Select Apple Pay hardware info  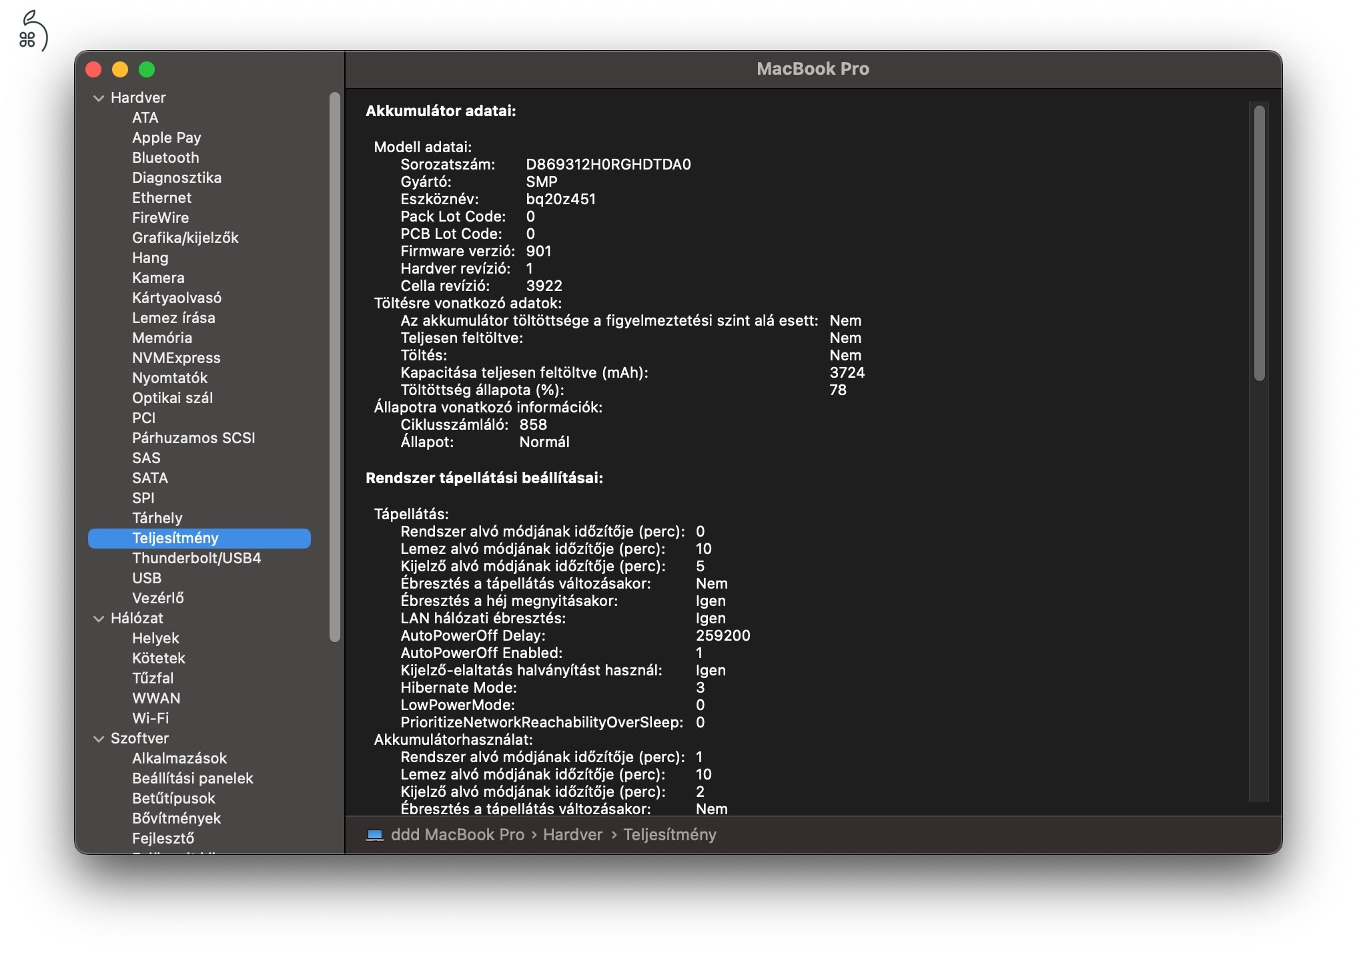tap(167, 137)
